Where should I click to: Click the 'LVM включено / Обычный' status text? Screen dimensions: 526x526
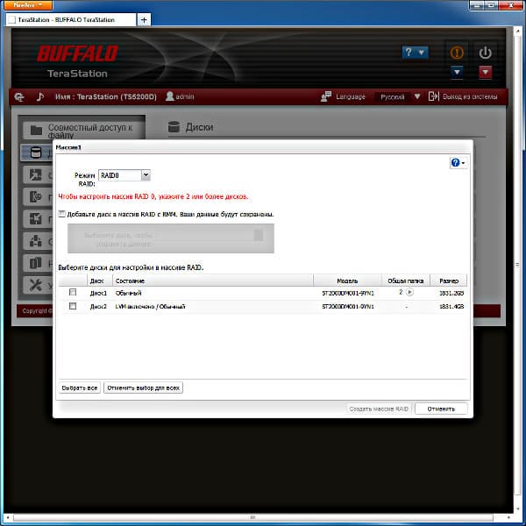tap(150, 306)
